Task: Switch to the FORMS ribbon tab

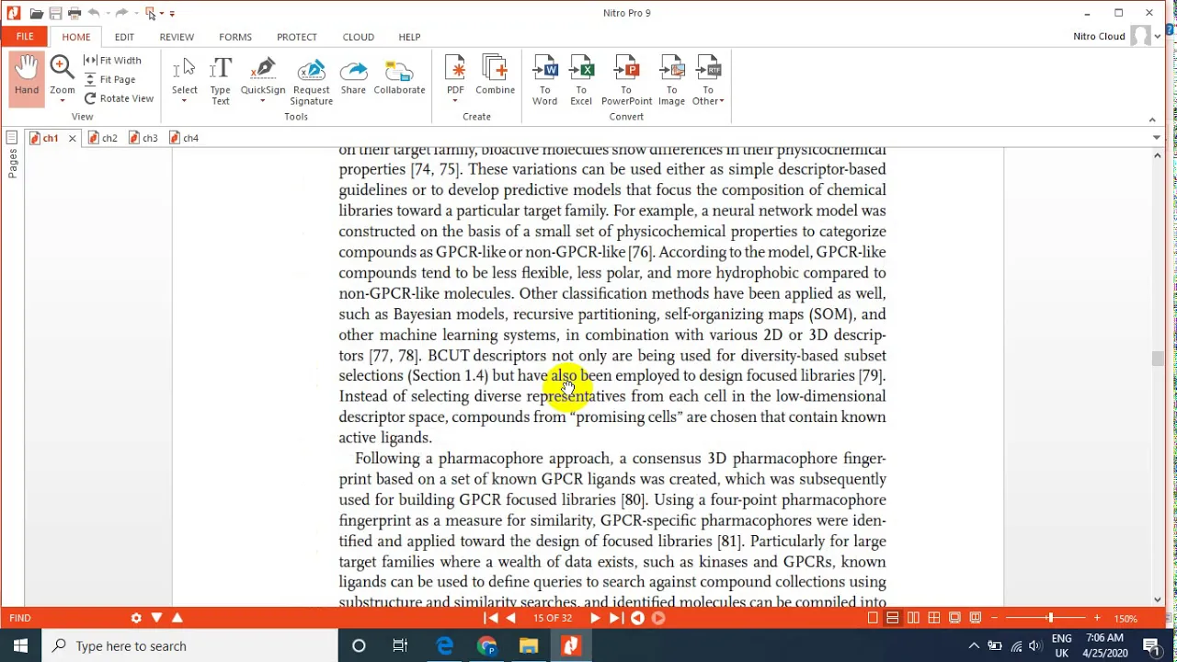Action: pos(235,37)
